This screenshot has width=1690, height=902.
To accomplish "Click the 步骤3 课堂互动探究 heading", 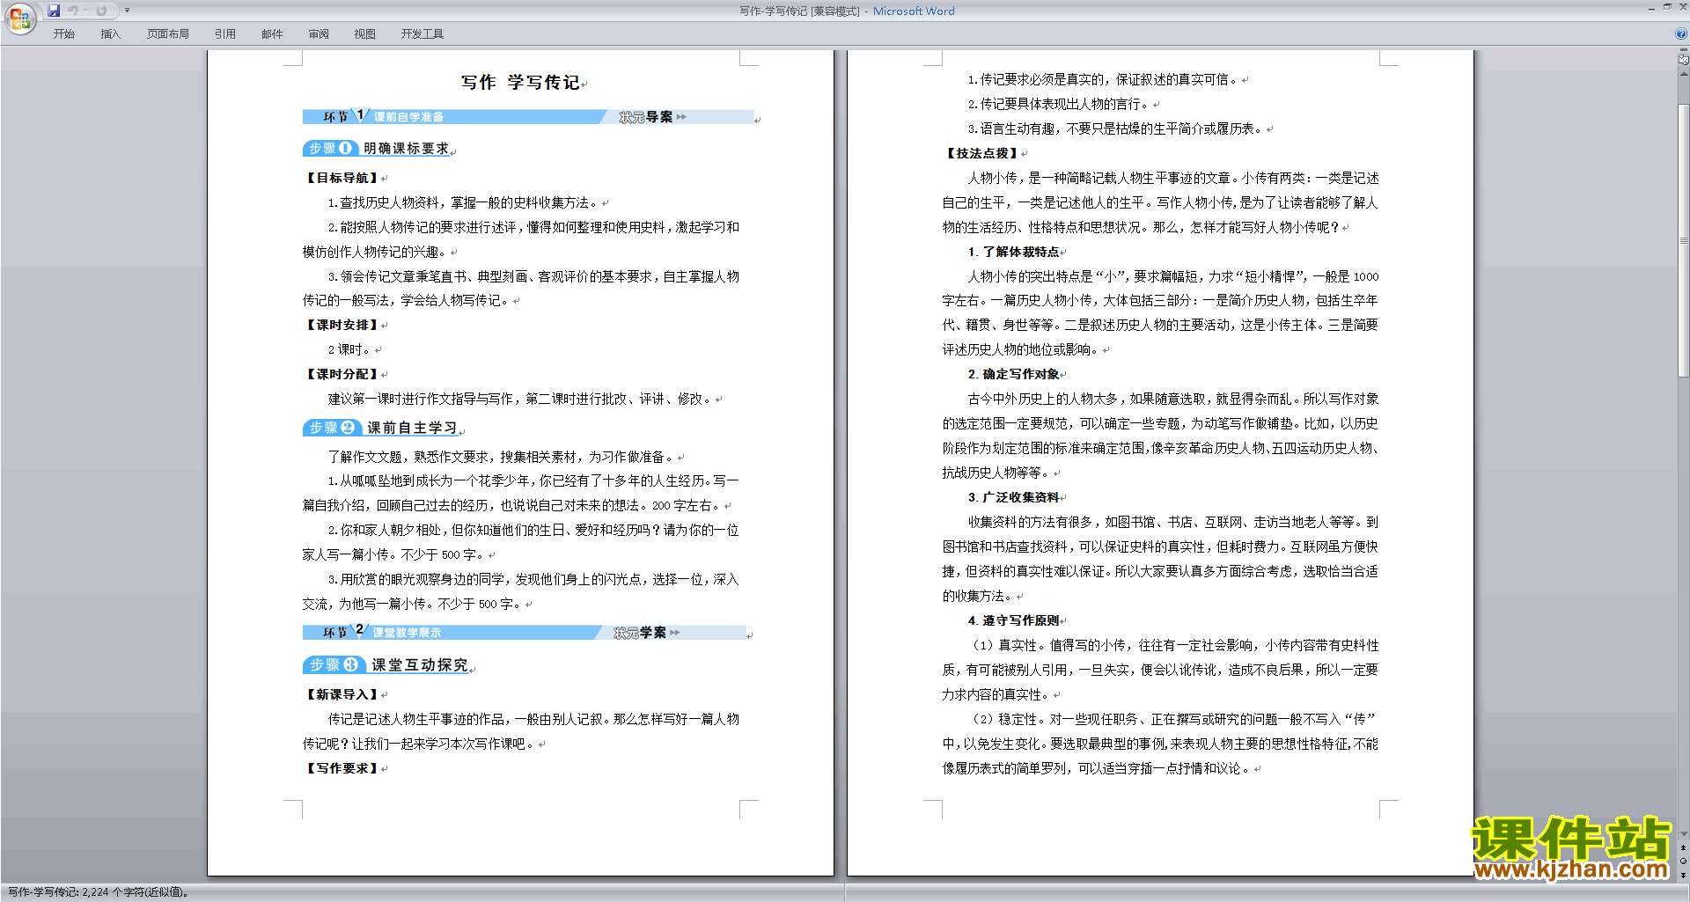I will [387, 664].
